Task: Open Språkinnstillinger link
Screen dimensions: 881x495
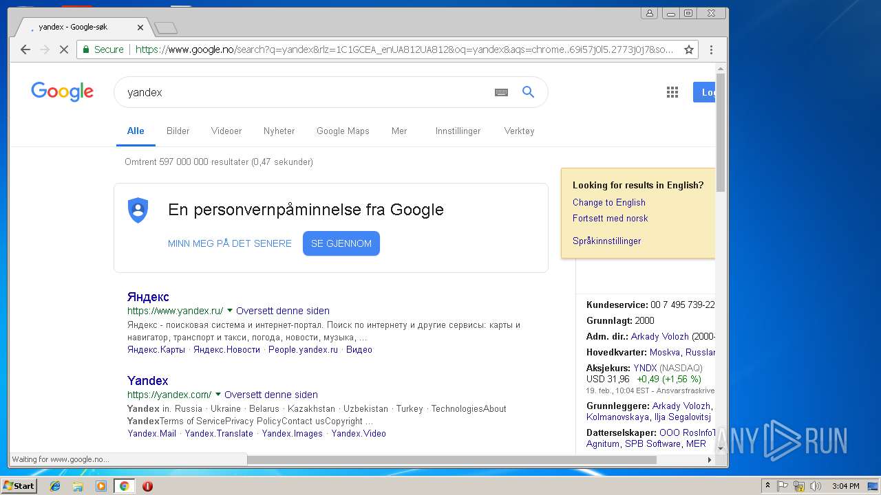Action: [607, 241]
